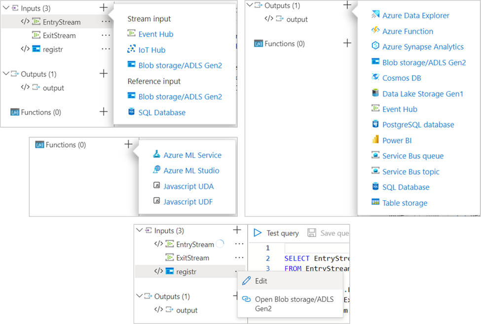Choose Blob storage/ADLS Gen2 under Stream input
Viewport: 481px width, 324px height.
180,65
